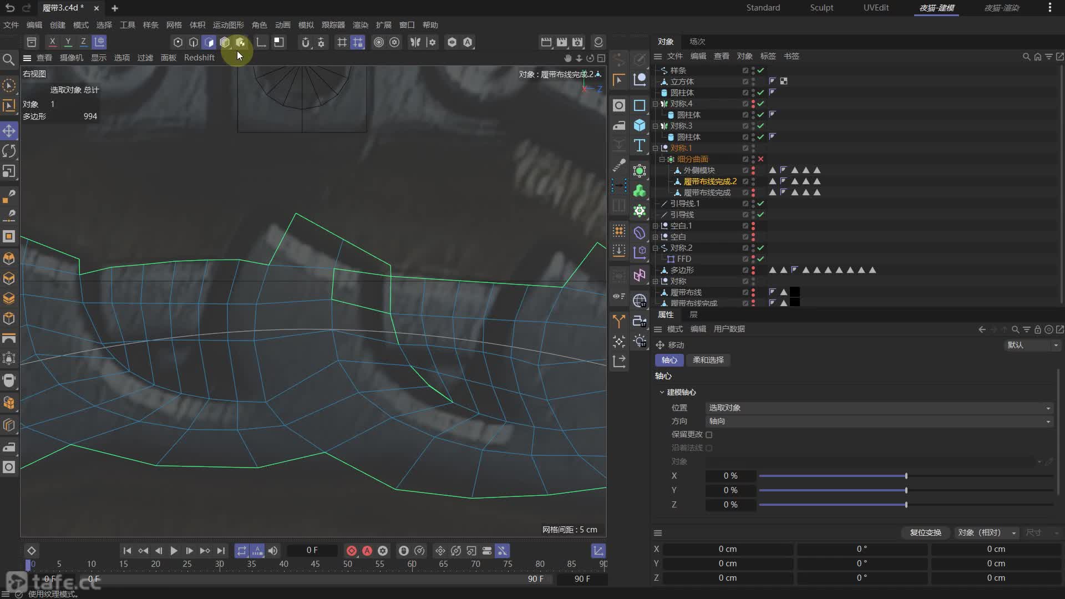Image resolution: width=1065 pixels, height=599 pixels.
Task: Toggle the 保留更改 checkbox
Action: click(709, 435)
